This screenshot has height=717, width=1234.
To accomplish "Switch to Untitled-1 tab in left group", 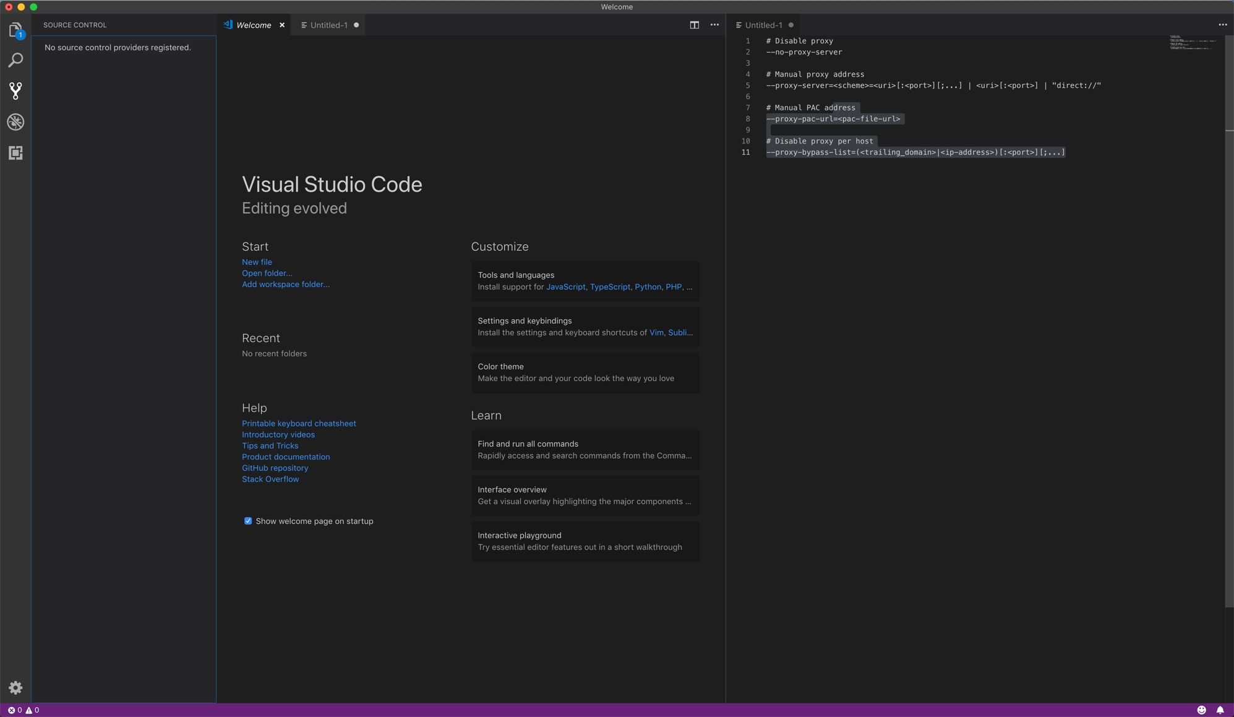I will 328,25.
